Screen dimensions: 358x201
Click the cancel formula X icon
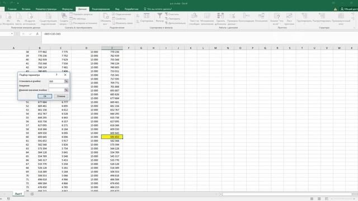[23, 33]
